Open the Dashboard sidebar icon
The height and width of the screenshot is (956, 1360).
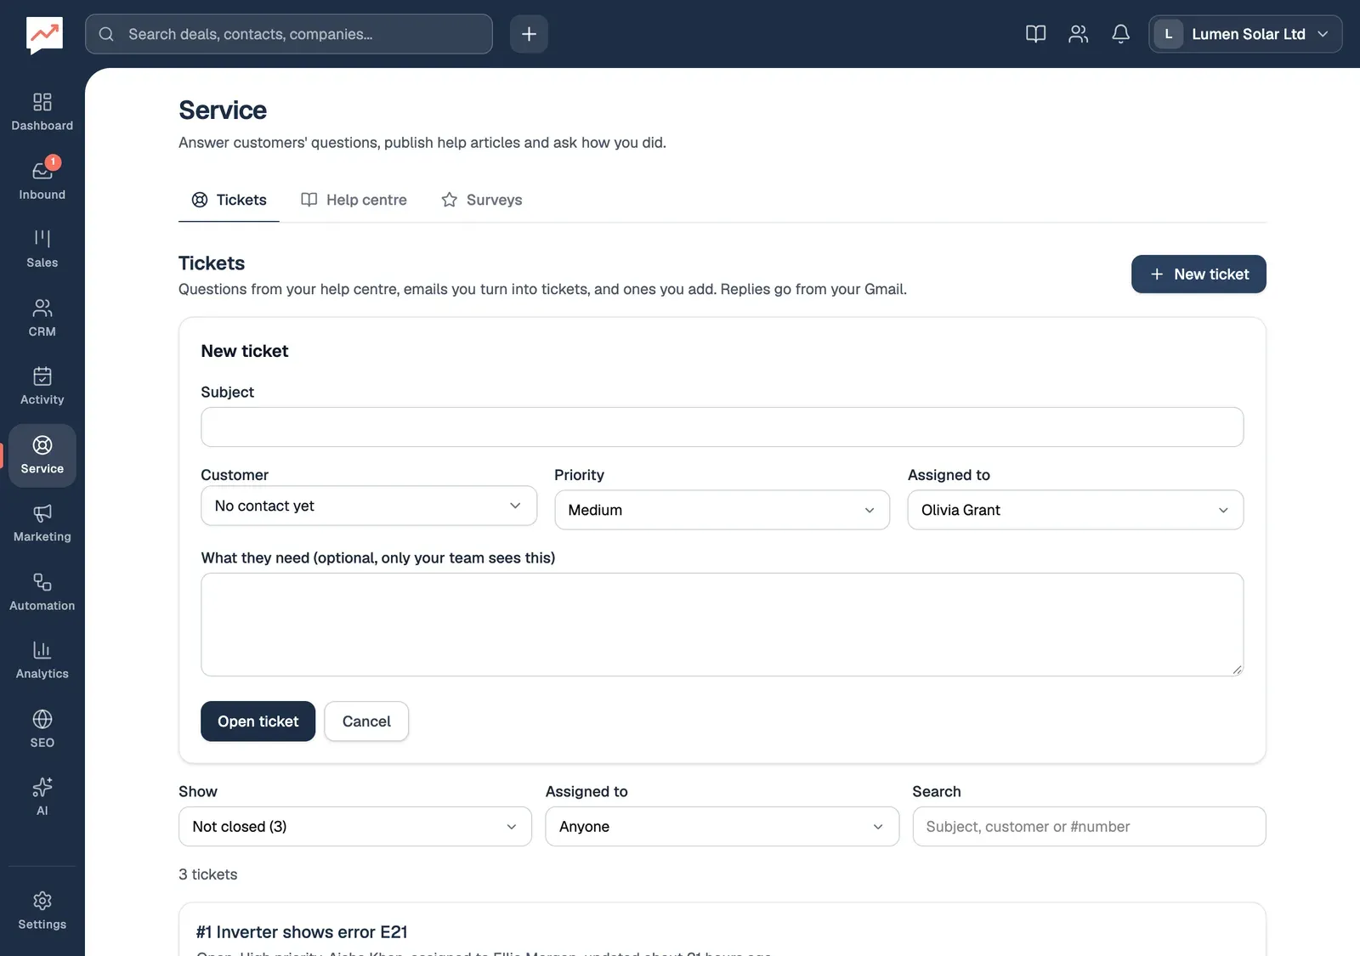pos(42,112)
